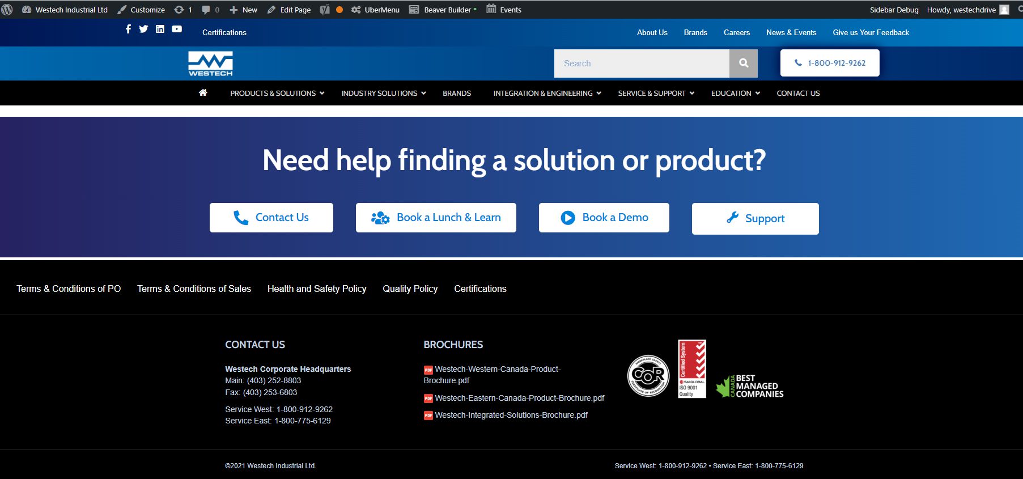Open Westech-Integrated-Solutions-Brochure.pdf link
The height and width of the screenshot is (479, 1023).
[511, 415]
